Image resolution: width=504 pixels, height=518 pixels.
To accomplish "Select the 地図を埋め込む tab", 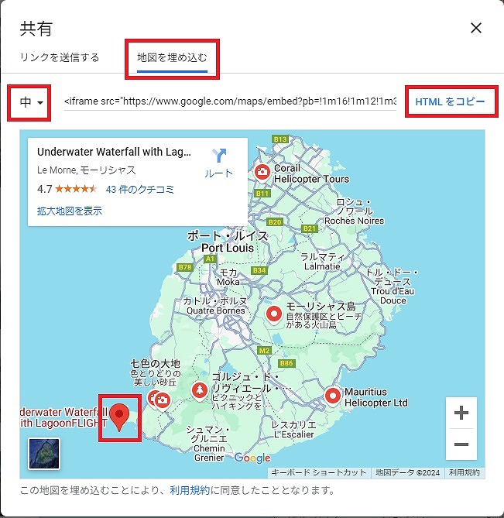I will tap(172, 57).
